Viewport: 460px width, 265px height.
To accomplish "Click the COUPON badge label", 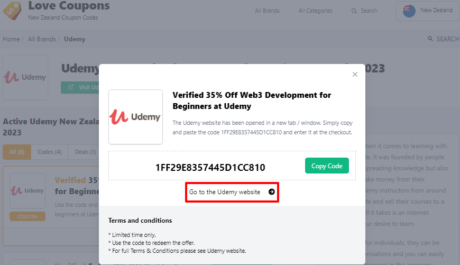I will click(x=27, y=216).
